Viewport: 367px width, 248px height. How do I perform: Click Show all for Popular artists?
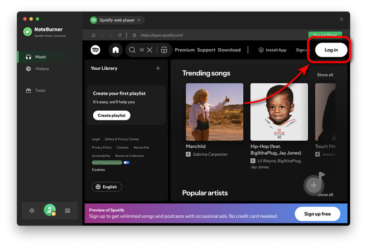[325, 195]
